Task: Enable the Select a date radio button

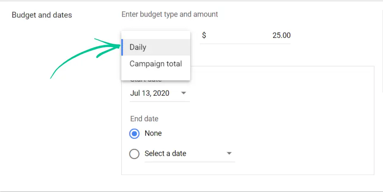Action: [134, 154]
